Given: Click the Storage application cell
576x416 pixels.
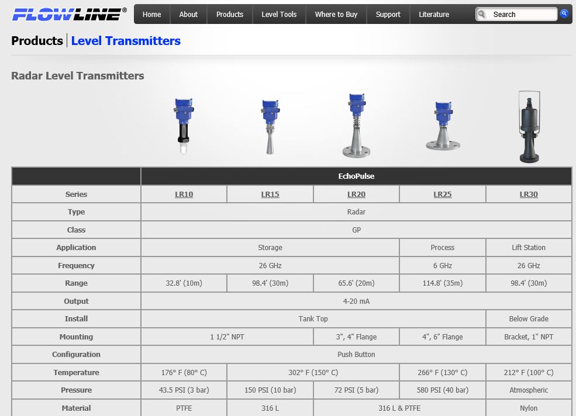Looking at the screenshot, I should tap(270, 248).
